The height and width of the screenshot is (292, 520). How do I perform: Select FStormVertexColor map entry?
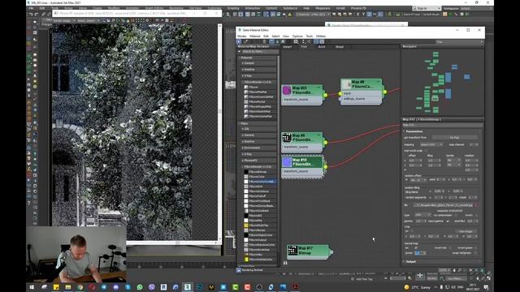tap(260, 260)
